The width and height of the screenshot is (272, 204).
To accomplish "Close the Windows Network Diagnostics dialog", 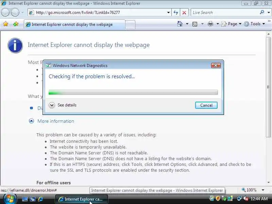I will (216, 65).
